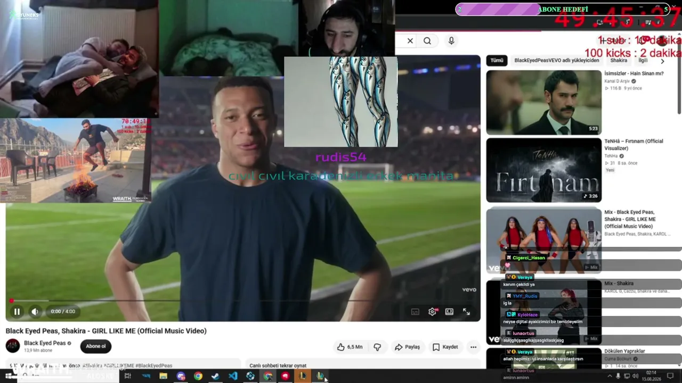Switch the player to theater mode
682x383 pixels.
(x=449, y=312)
